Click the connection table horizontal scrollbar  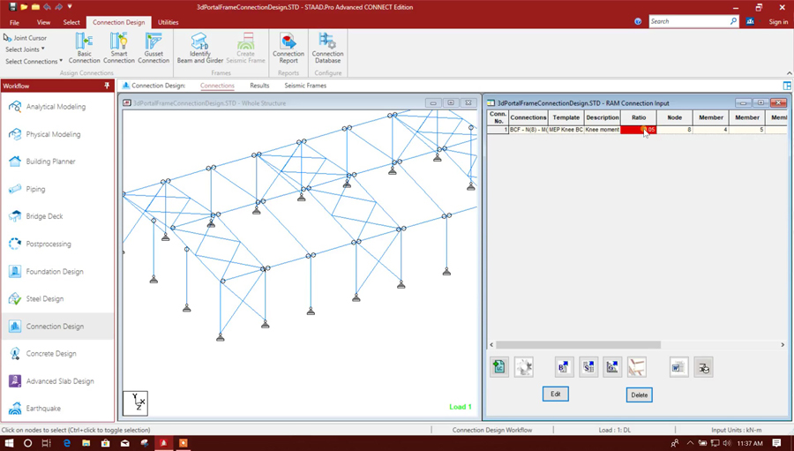(578, 344)
